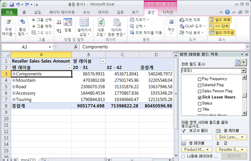Open the column labels filter dropdown
251x161 pixels.
103,61
